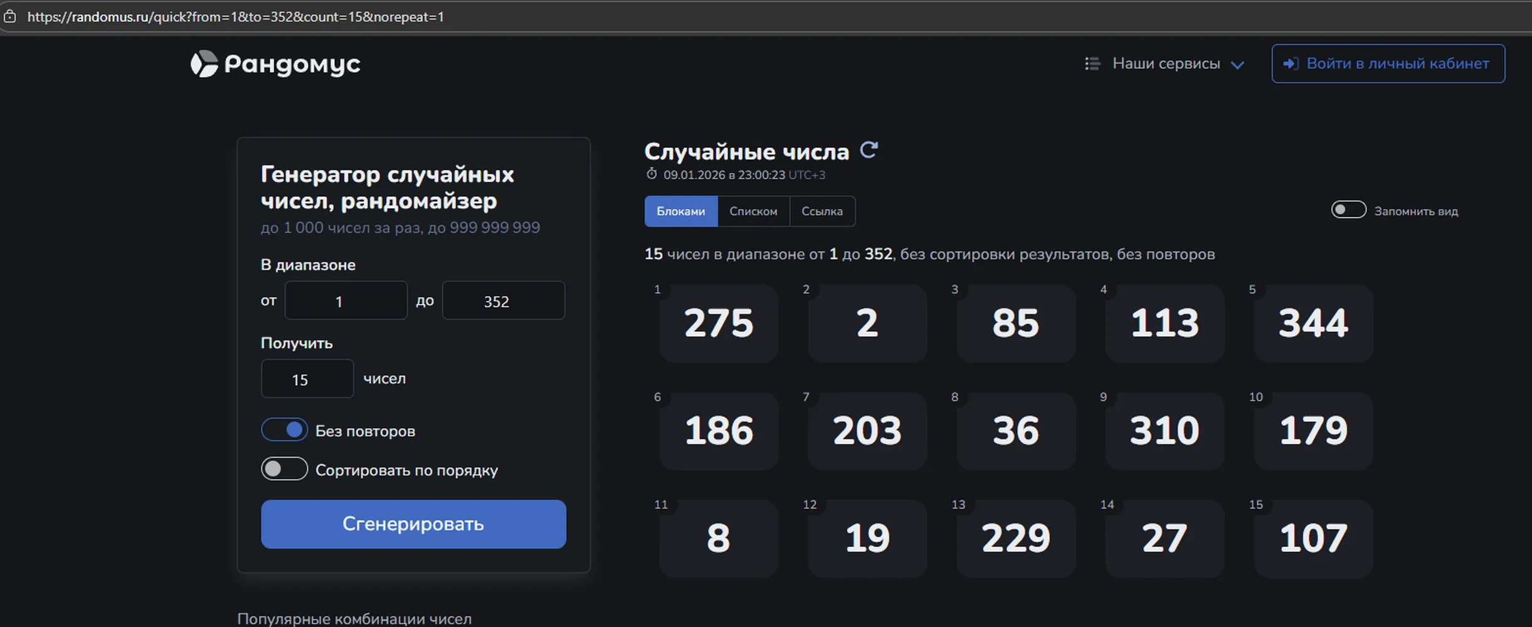Turn on Запомнить вид toggle
The width and height of the screenshot is (1532, 627).
point(1348,210)
